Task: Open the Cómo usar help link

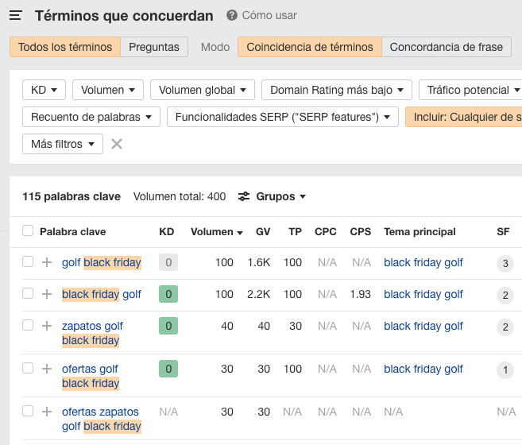Action: coord(269,15)
